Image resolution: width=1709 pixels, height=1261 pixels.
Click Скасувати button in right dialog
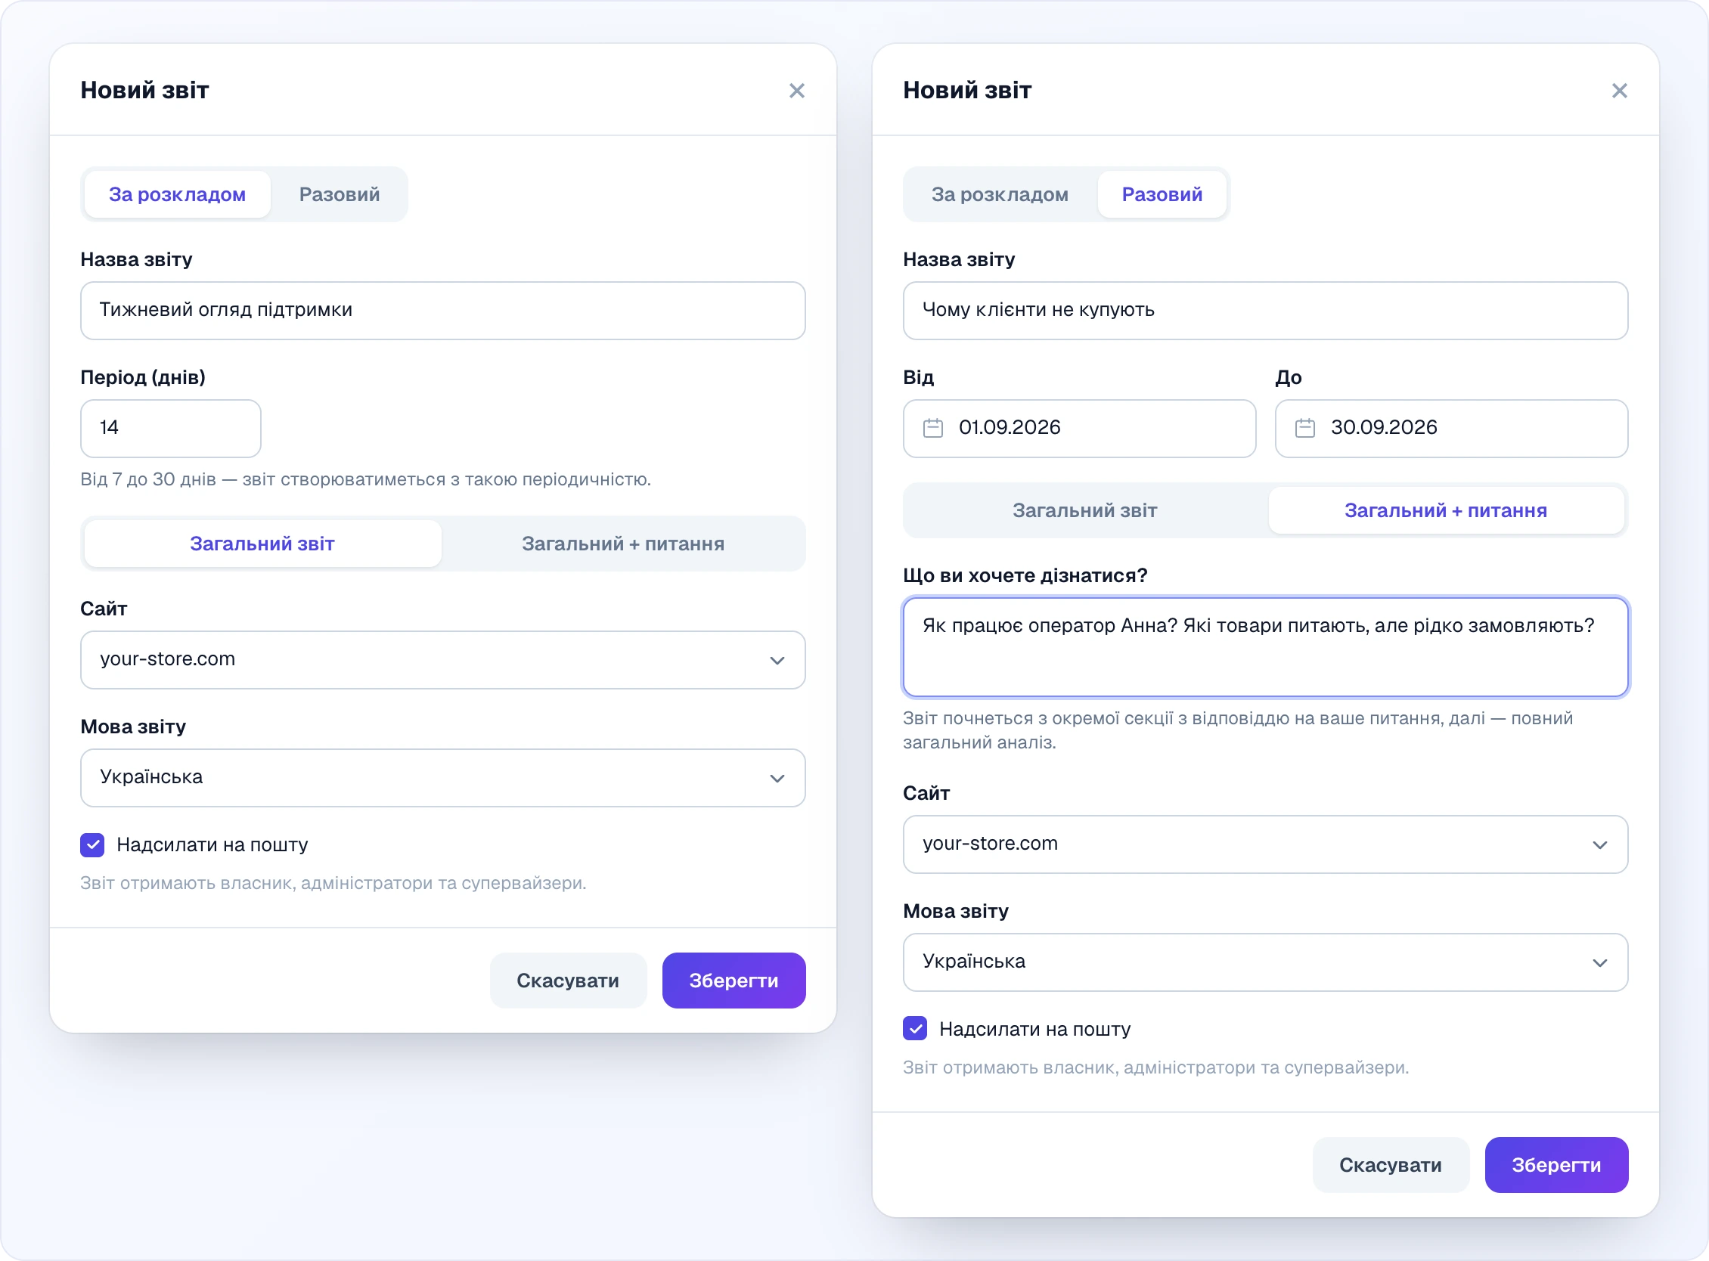pos(1390,1165)
